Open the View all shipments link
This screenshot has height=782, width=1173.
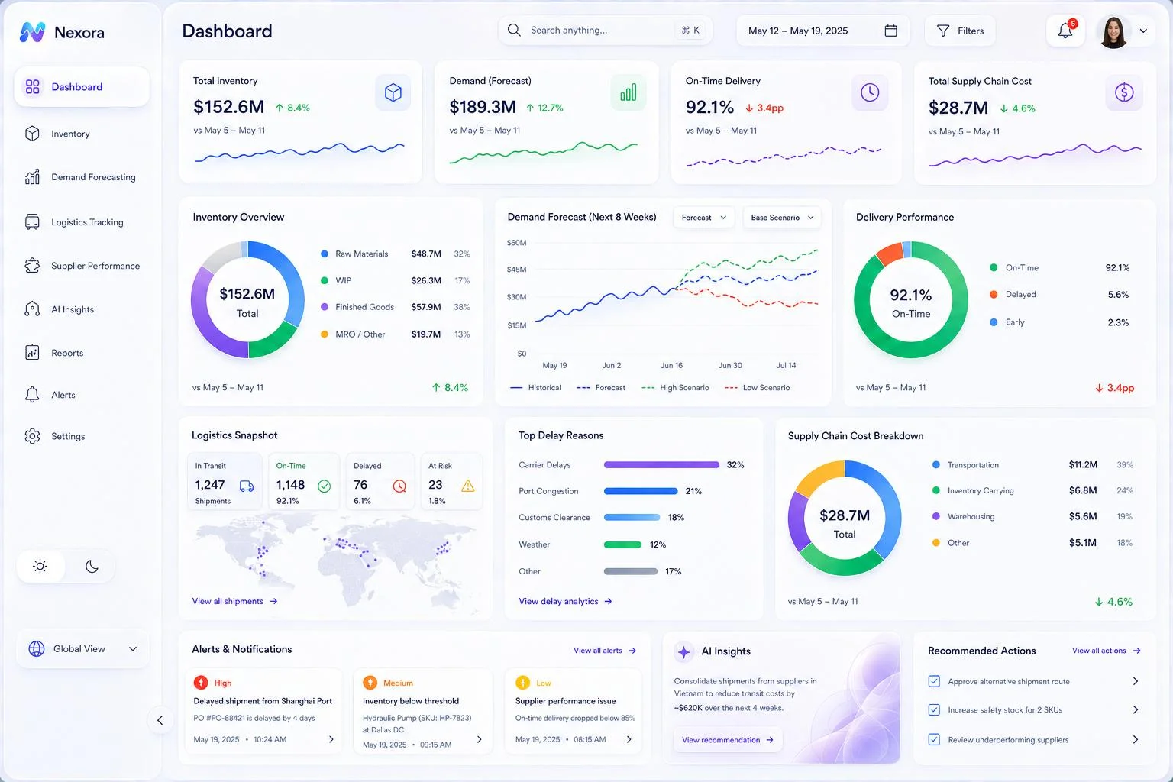click(x=234, y=601)
